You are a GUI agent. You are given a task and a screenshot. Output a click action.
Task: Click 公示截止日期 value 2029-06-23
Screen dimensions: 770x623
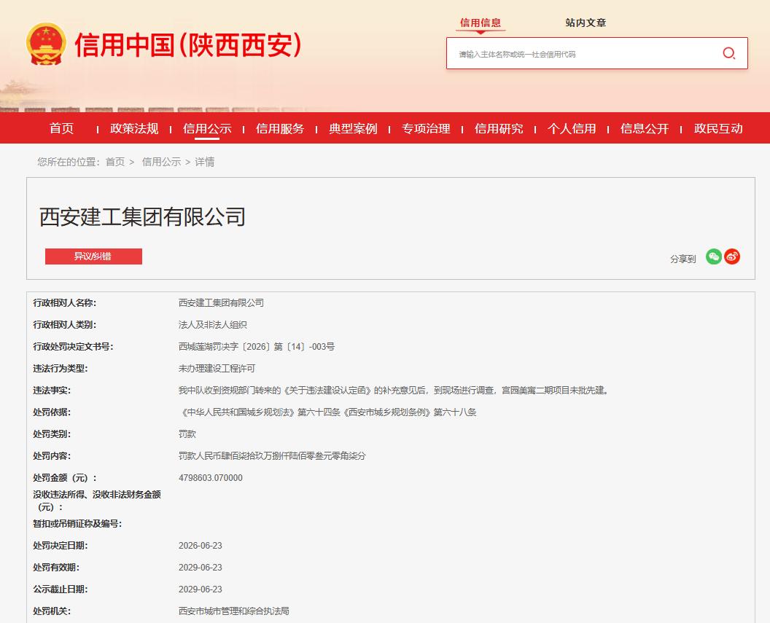coord(201,589)
